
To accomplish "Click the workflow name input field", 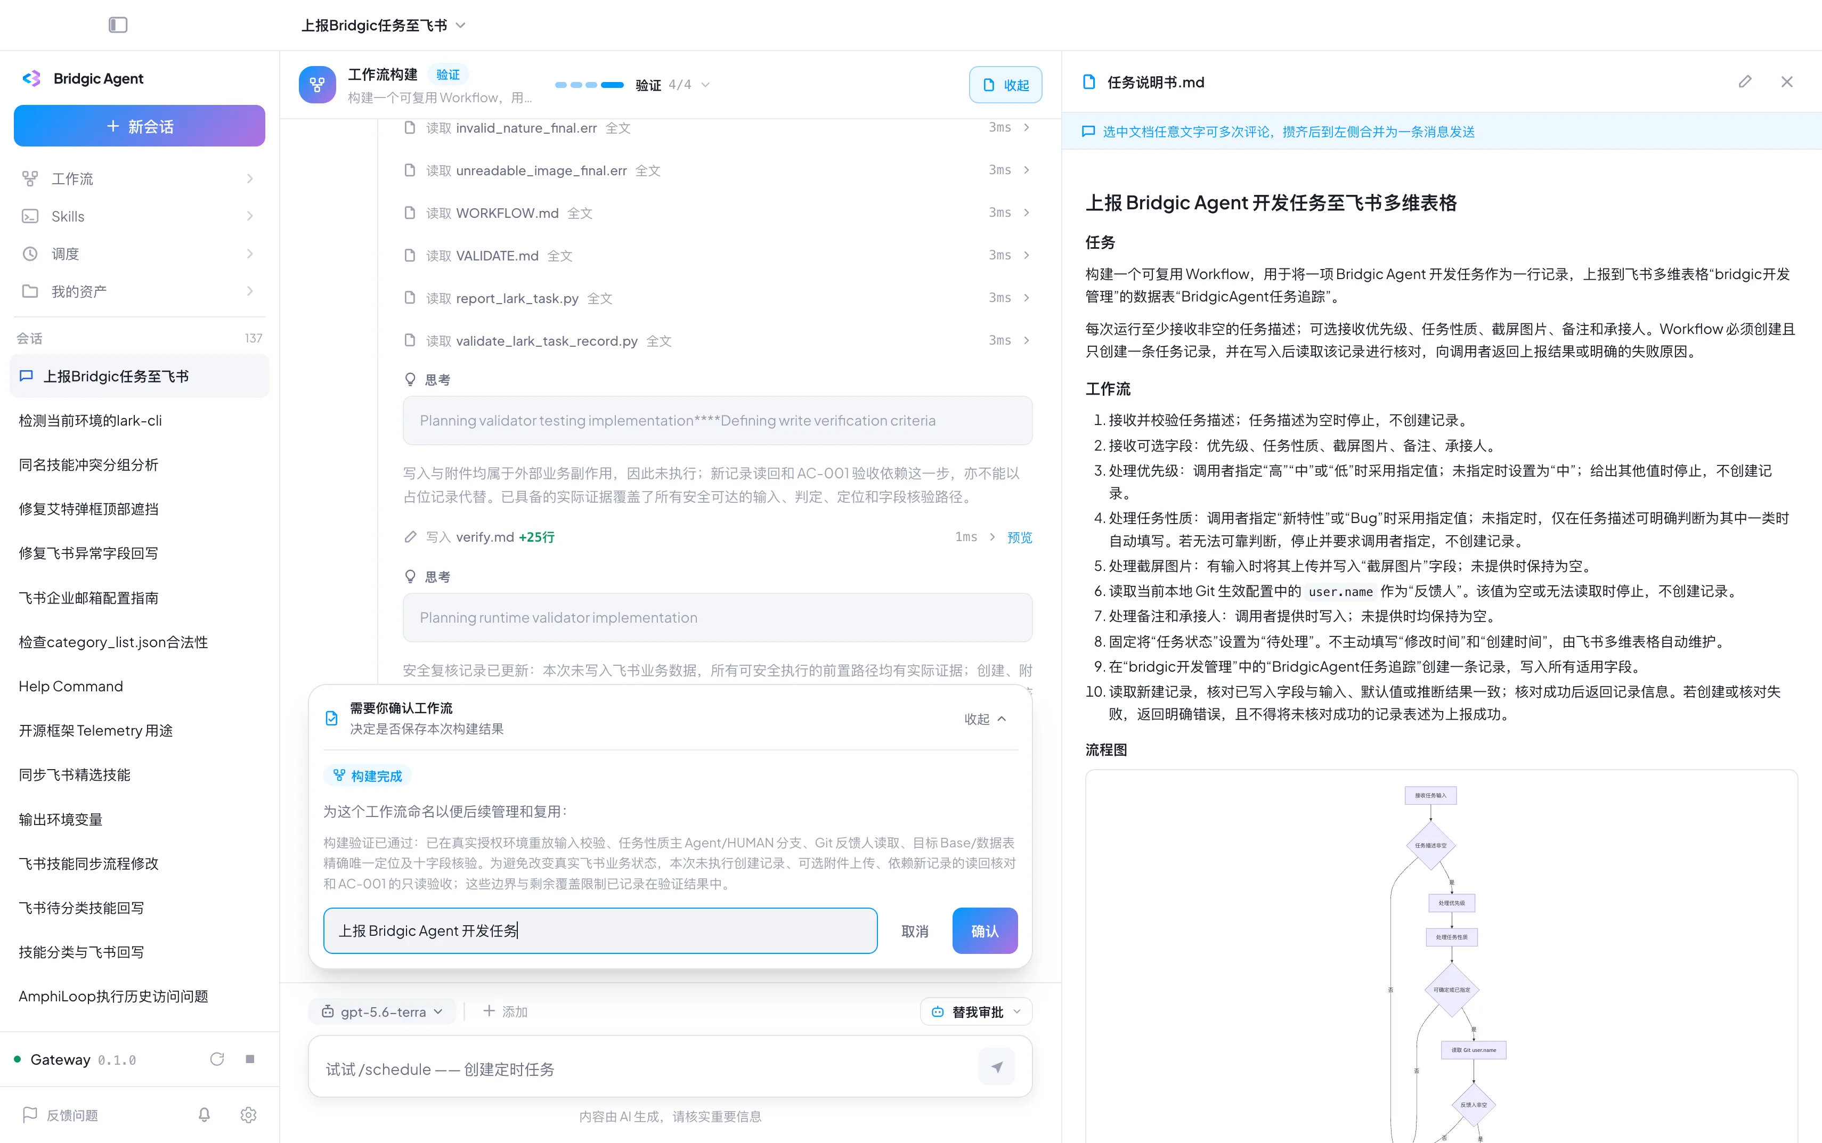I will coord(600,930).
